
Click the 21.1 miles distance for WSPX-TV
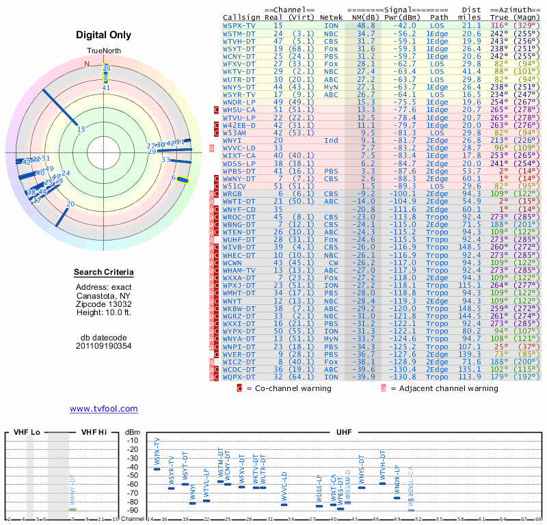[x=472, y=26]
